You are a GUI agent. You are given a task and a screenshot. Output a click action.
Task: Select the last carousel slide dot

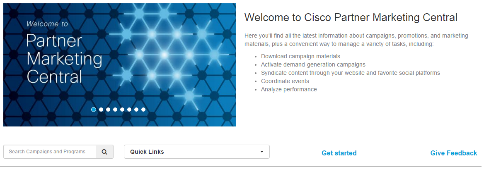pos(143,110)
